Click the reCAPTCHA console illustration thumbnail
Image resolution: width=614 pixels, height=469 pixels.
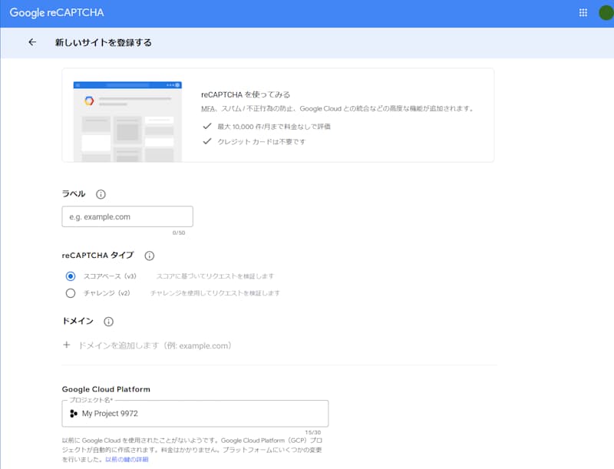point(127,121)
